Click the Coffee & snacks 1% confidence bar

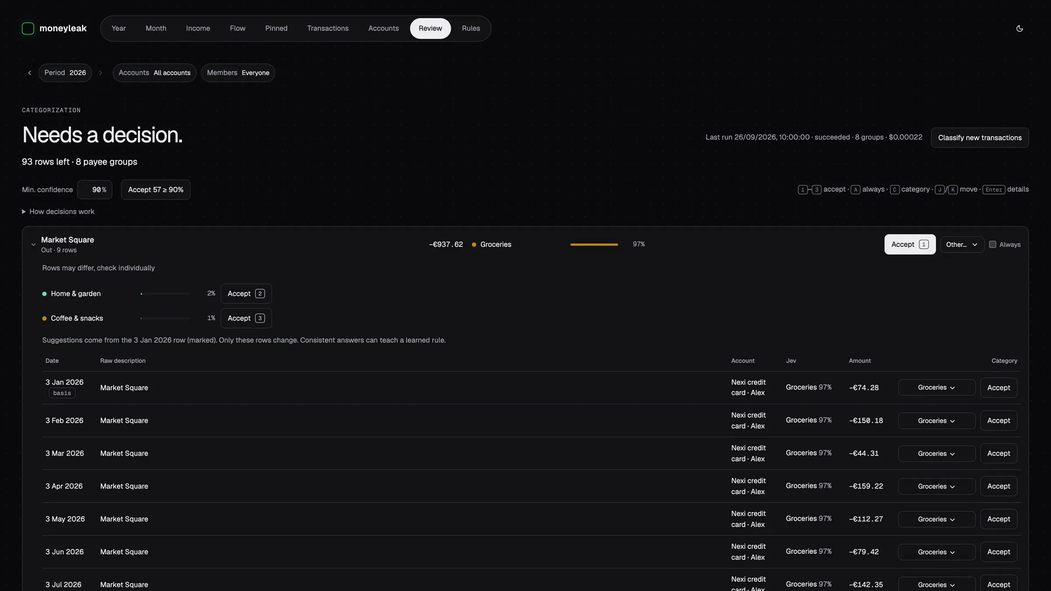[165, 318]
